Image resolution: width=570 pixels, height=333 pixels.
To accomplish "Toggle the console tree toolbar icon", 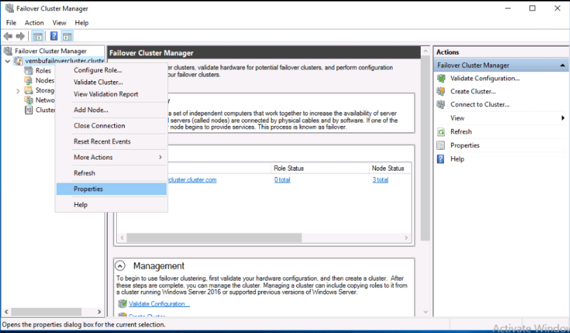I will coord(37,36).
